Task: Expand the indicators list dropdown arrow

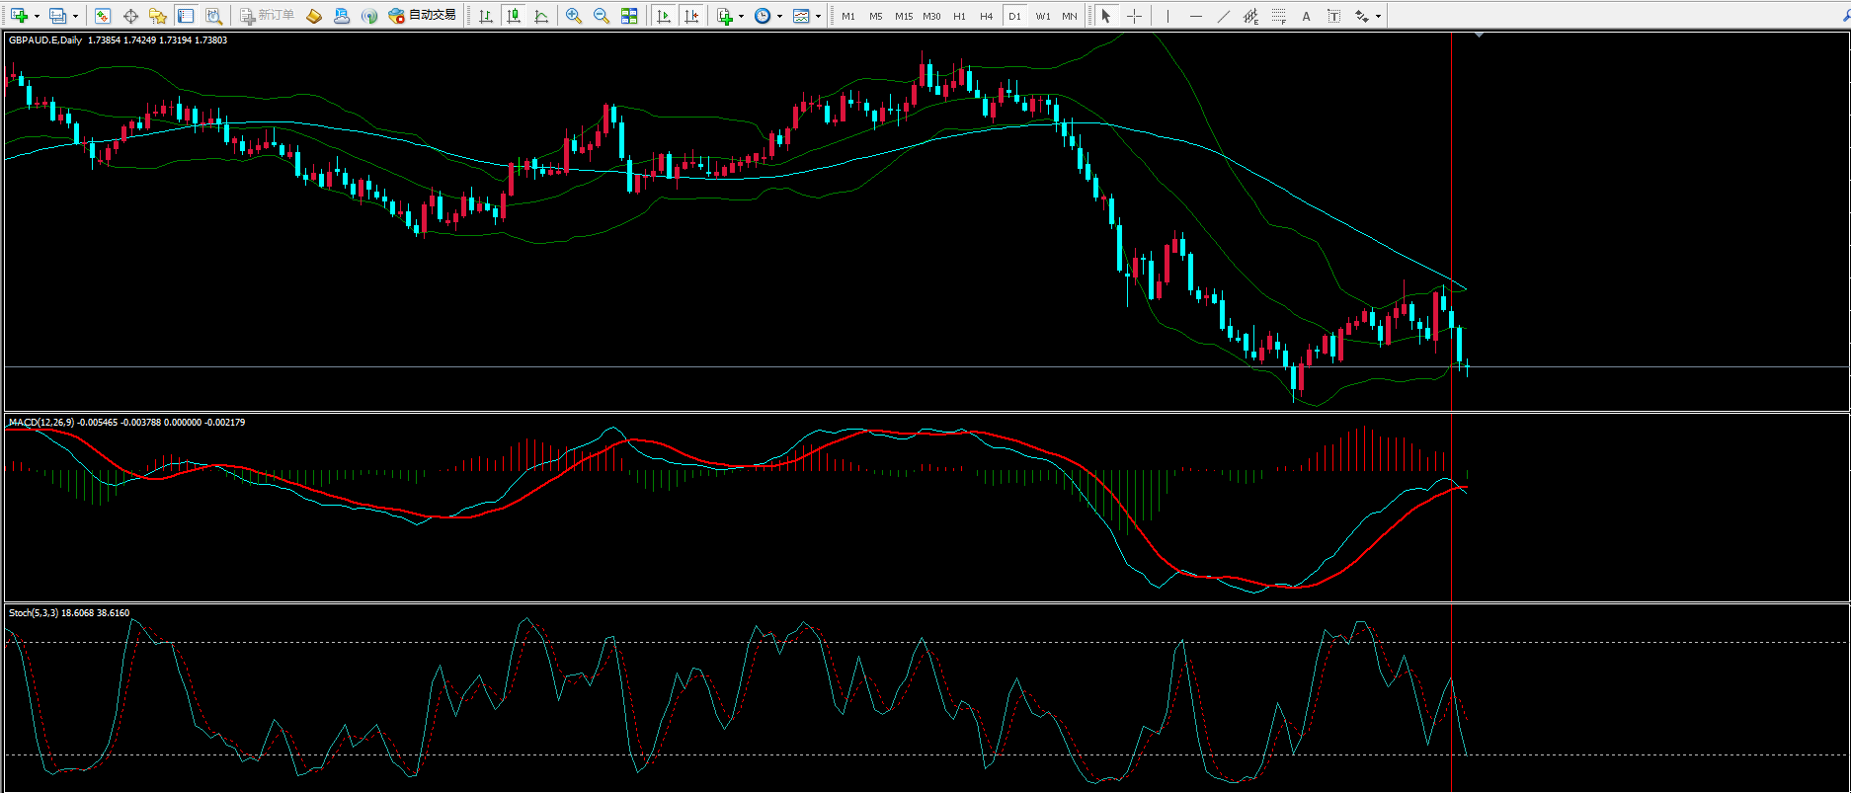Action: pos(742,16)
